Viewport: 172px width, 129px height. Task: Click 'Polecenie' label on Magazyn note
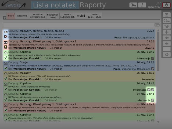[148, 79]
